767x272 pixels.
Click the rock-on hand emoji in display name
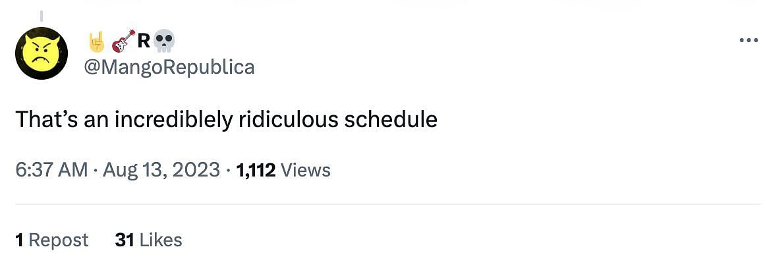97,41
